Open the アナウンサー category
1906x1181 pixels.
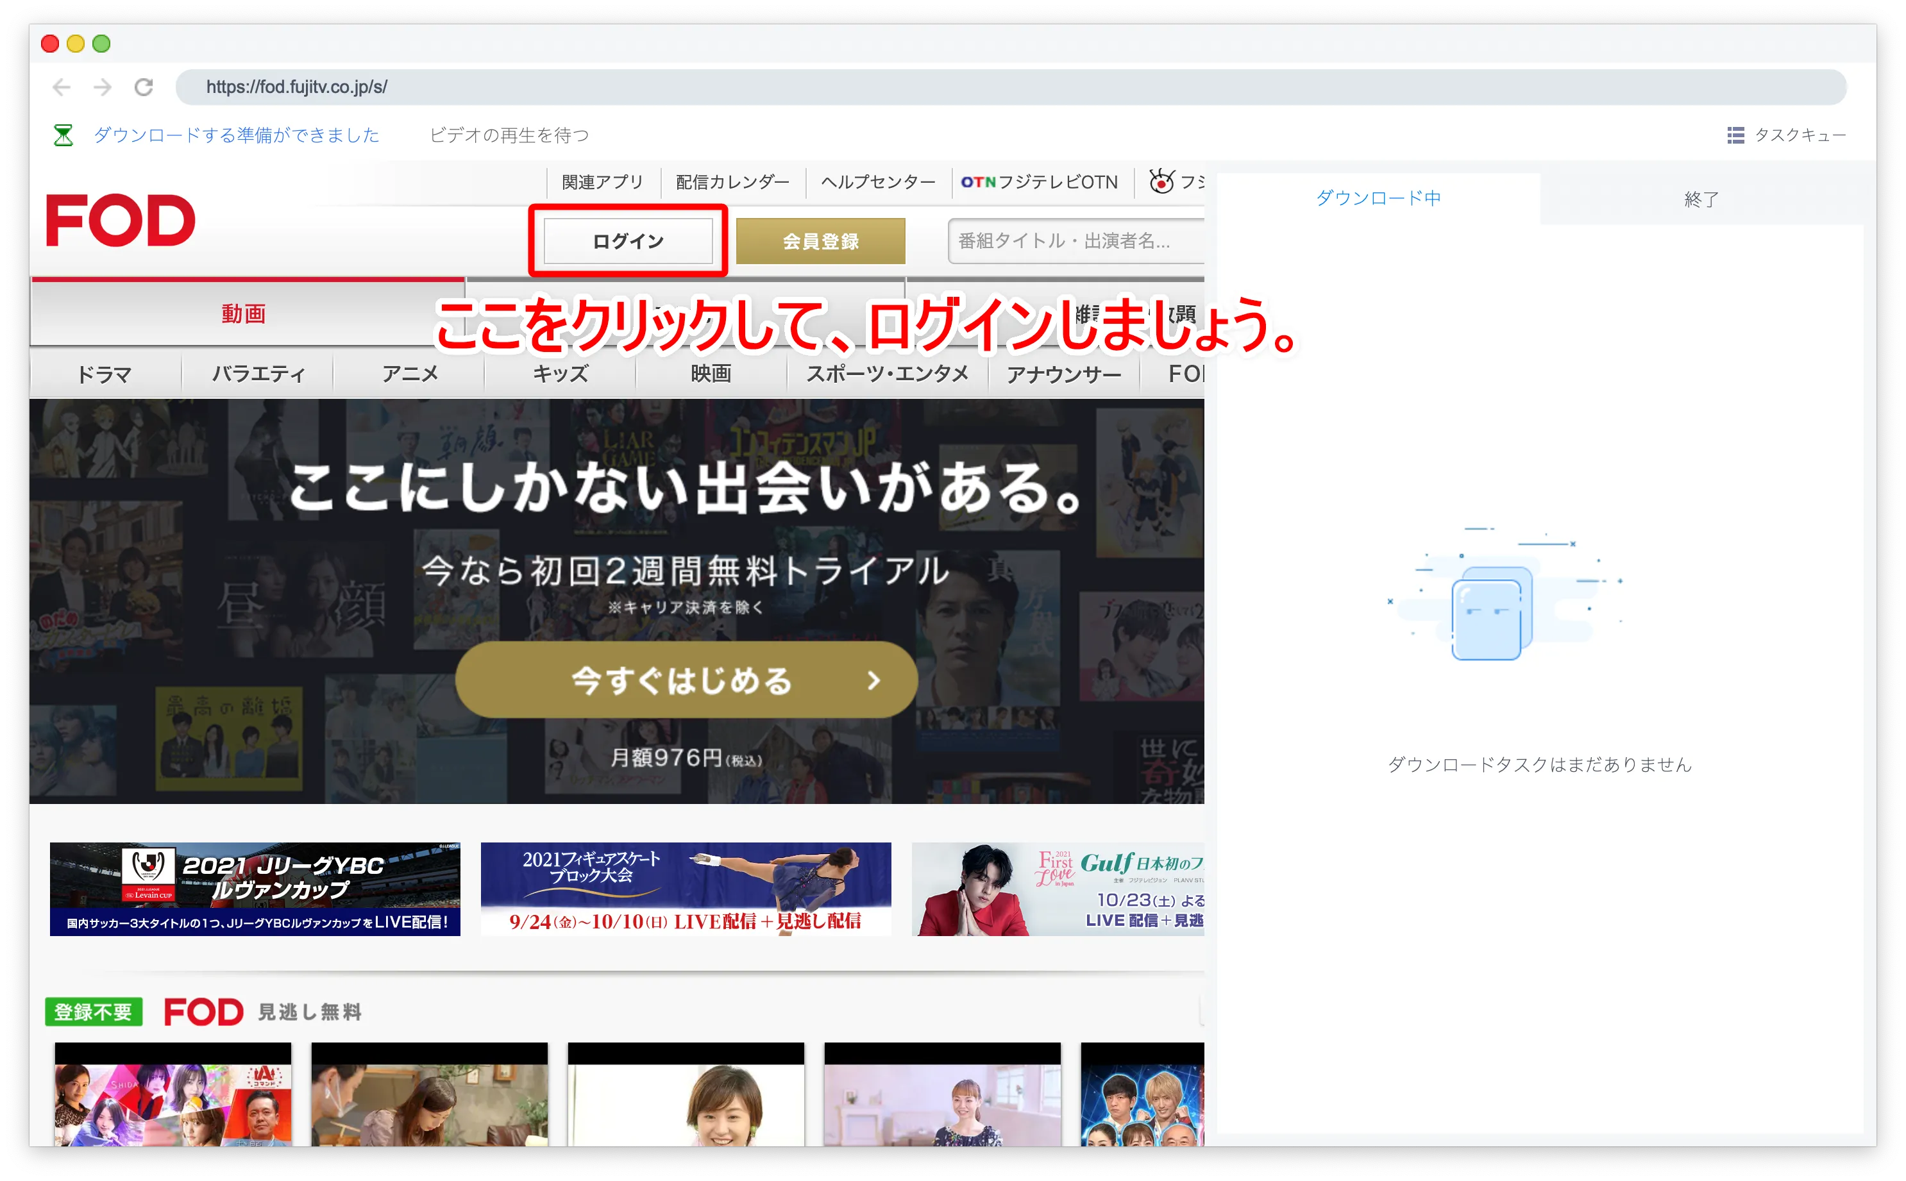[x=1064, y=374]
